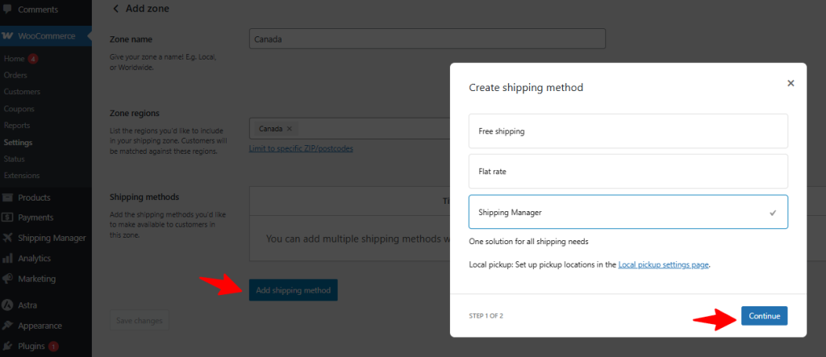Click the Astra logo icon
The image size is (826, 357).
[7, 305]
